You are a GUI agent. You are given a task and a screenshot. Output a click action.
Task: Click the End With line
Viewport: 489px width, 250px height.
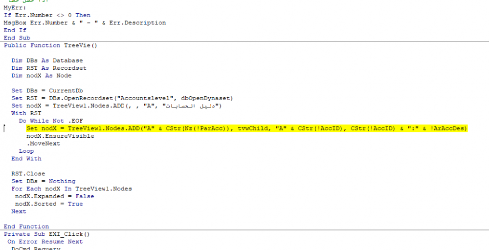[x=26, y=159]
